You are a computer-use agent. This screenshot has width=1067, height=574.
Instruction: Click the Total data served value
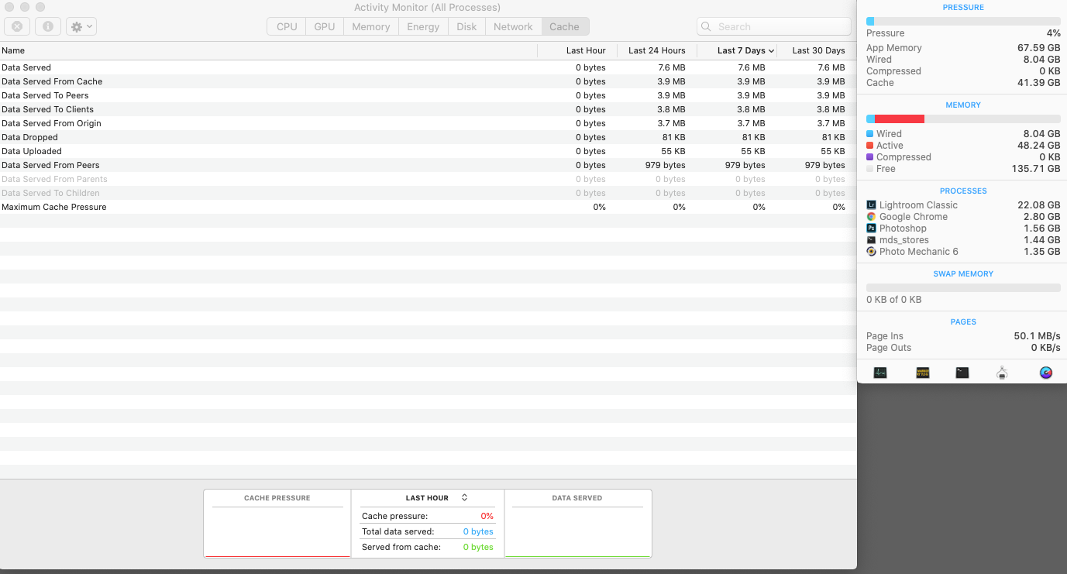(478, 531)
